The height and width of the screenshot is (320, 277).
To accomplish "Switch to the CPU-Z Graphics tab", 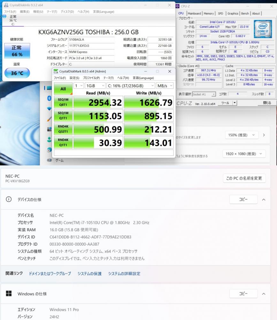I will tap(233, 13).
